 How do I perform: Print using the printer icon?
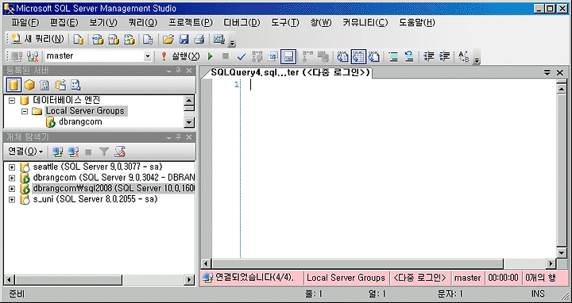coord(199,39)
